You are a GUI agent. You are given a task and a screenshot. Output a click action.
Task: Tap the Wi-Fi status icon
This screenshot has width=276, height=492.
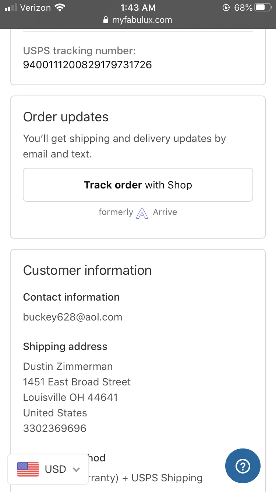point(59,7)
